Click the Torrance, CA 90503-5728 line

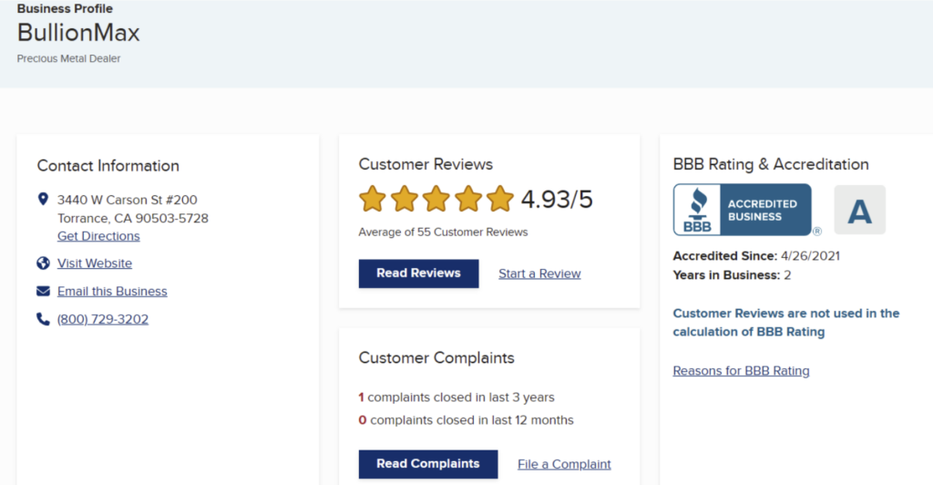click(133, 219)
